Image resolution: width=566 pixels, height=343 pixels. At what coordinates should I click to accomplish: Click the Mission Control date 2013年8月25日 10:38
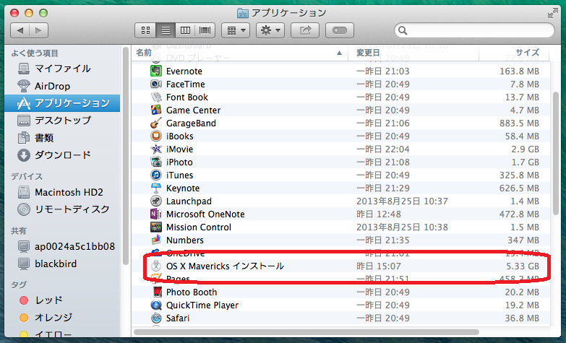tap(402, 227)
